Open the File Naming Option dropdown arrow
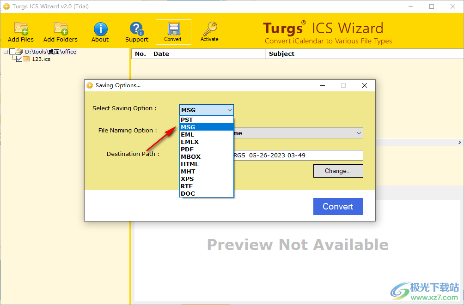Screen dimensions: 464x305 pos(359,133)
